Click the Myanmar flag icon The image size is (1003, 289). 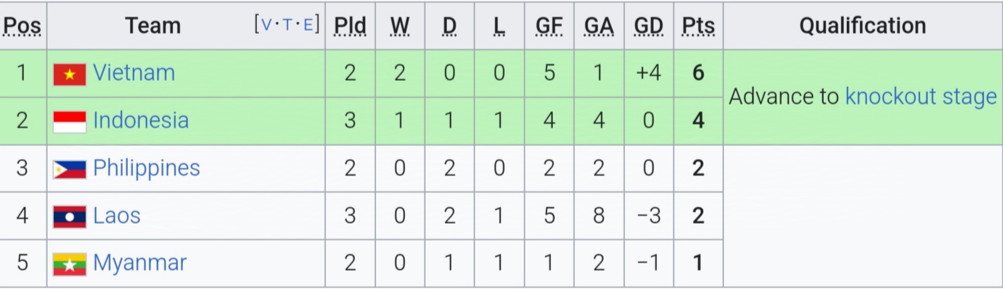(x=70, y=265)
